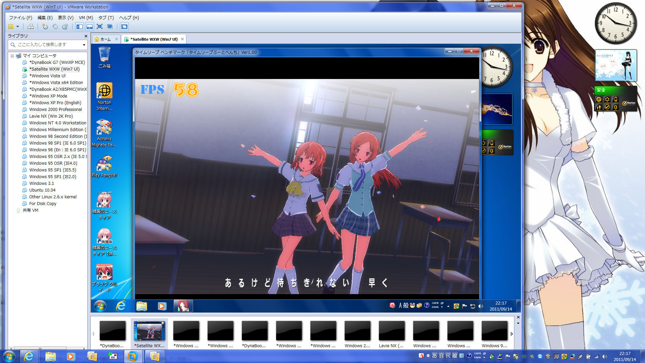Show hidden guest tray icons arrow
This screenshot has width=645, height=363.
click(x=448, y=306)
